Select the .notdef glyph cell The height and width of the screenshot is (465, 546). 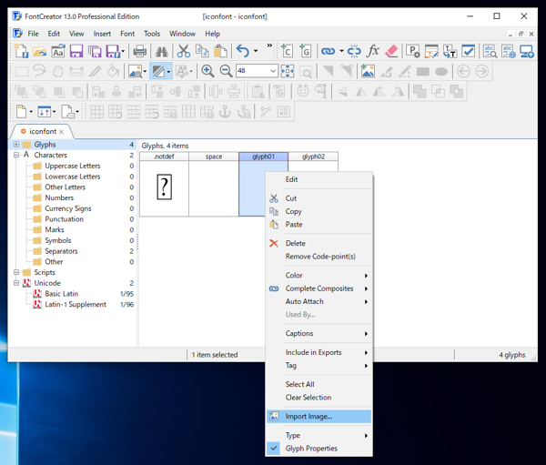164,184
